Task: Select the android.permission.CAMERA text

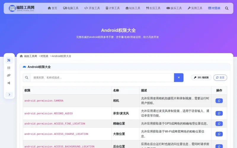Action: (44, 101)
